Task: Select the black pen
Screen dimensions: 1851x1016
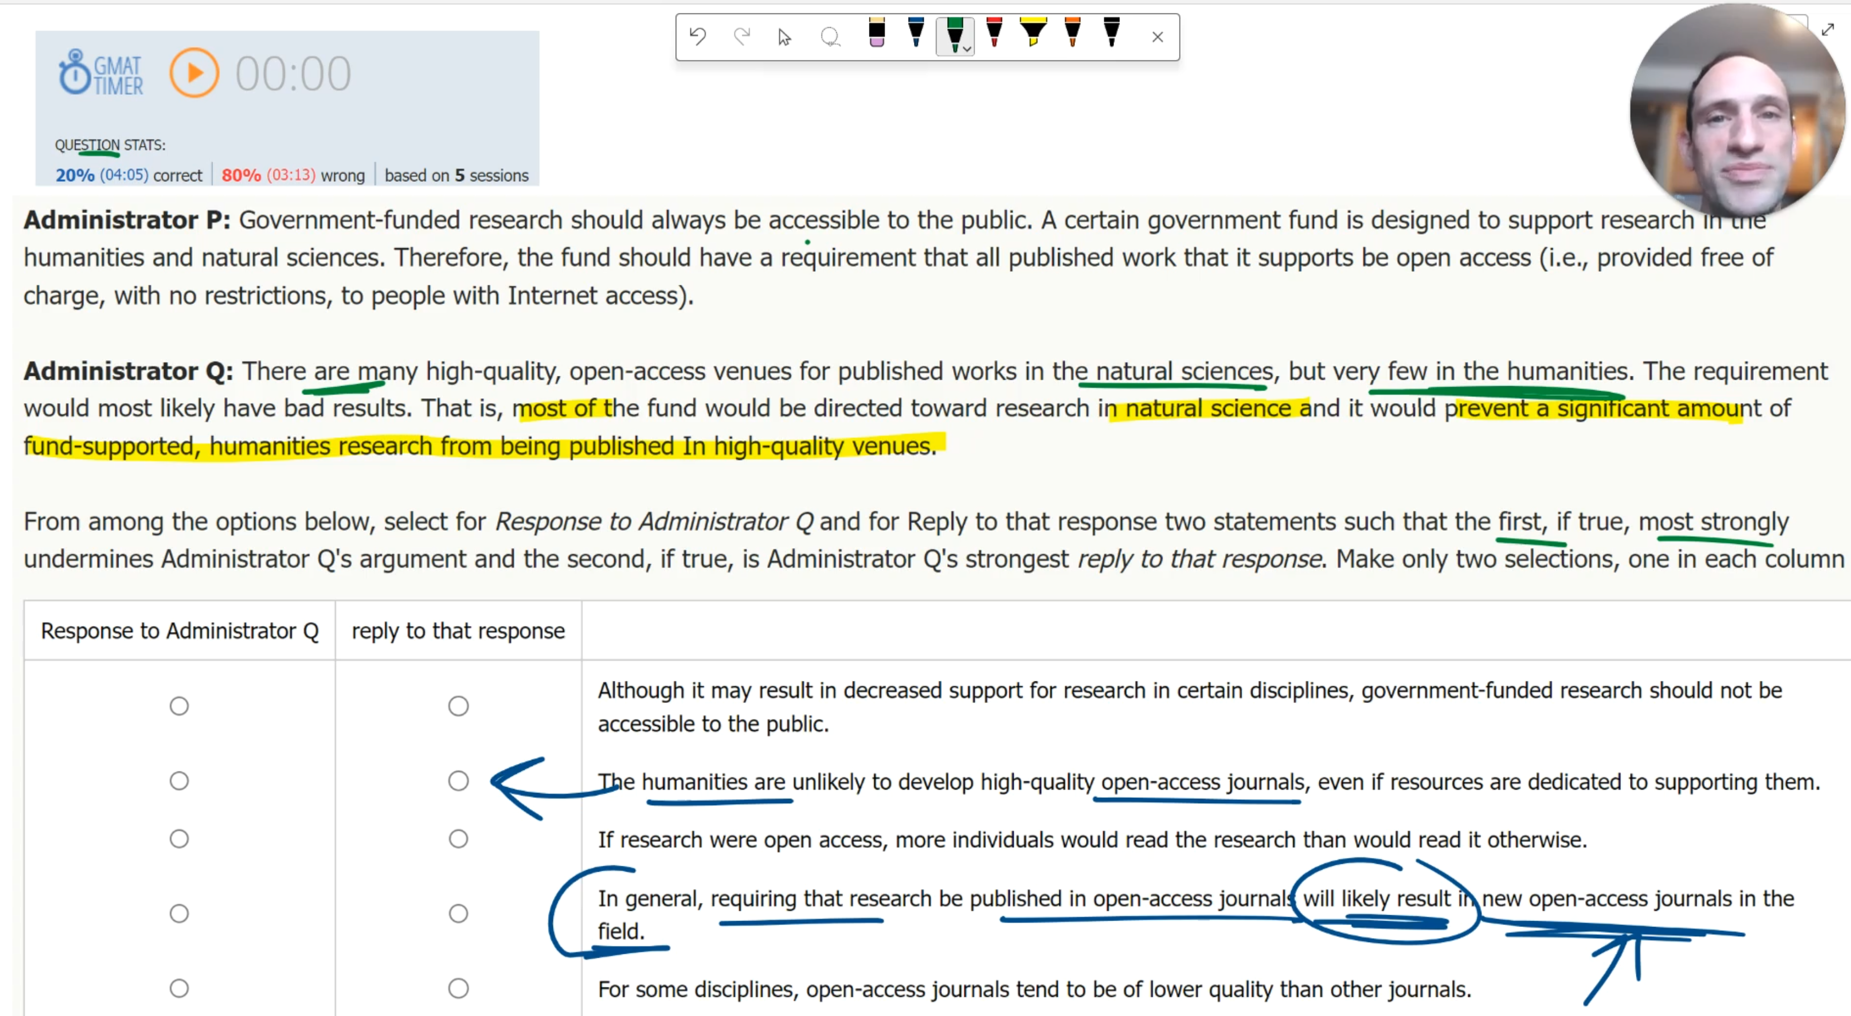Action: (x=1111, y=33)
